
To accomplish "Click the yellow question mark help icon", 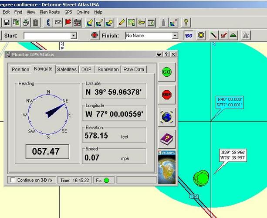I will 186,22.
